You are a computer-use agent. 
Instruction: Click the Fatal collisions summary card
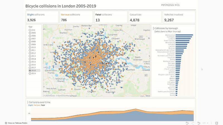coord(110,17)
